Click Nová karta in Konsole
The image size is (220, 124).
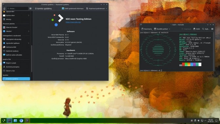(x=147, y=29)
